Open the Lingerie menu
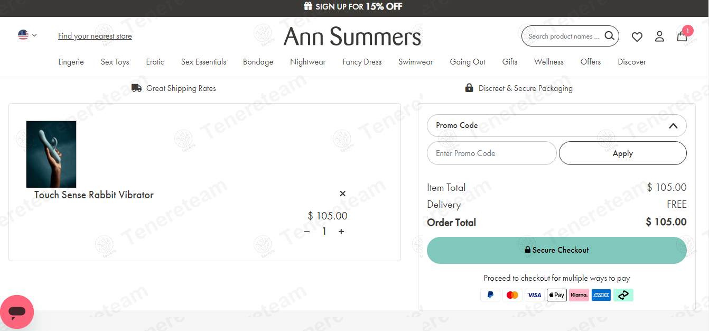This screenshot has width=709, height=331. pos(71,62)
